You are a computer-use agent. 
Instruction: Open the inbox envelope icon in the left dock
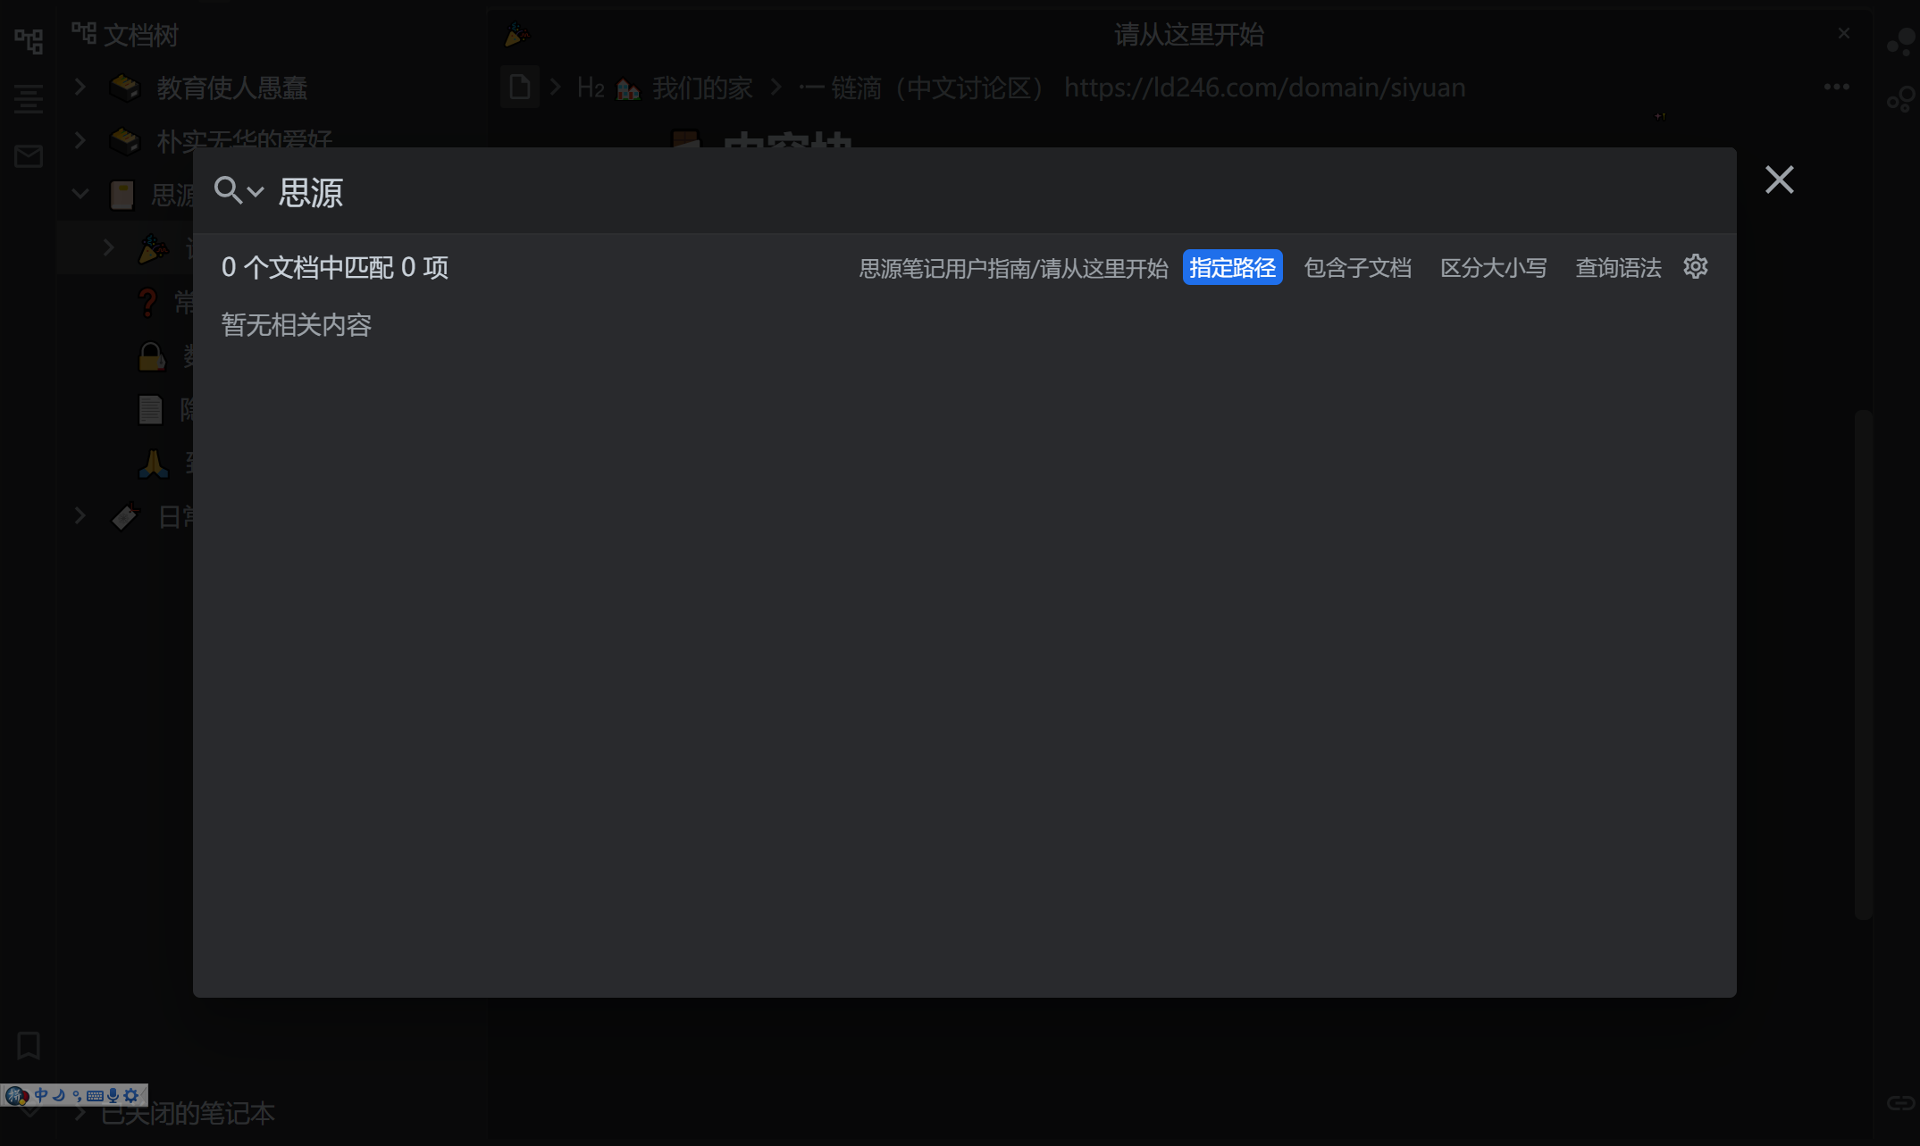[29, 157]
